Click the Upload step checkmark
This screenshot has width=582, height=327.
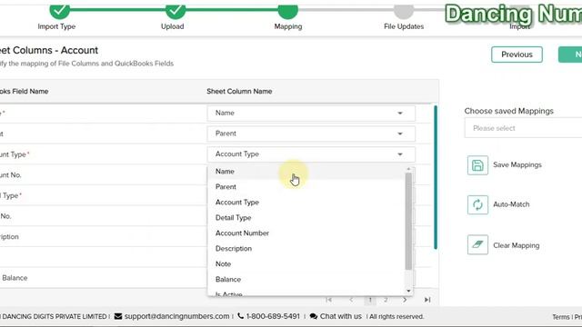pyautogui.click(x=176, y=11)
